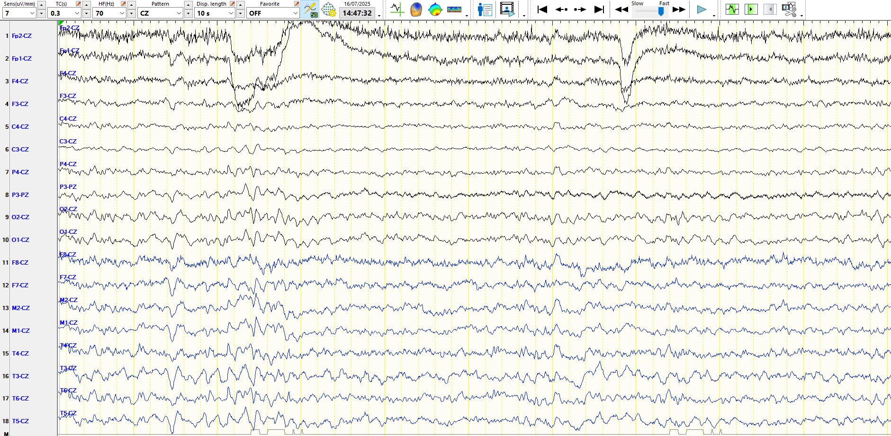Rewind the EEG recording quickly
This screenshot has width=891, height=436.
click(621, 9)
